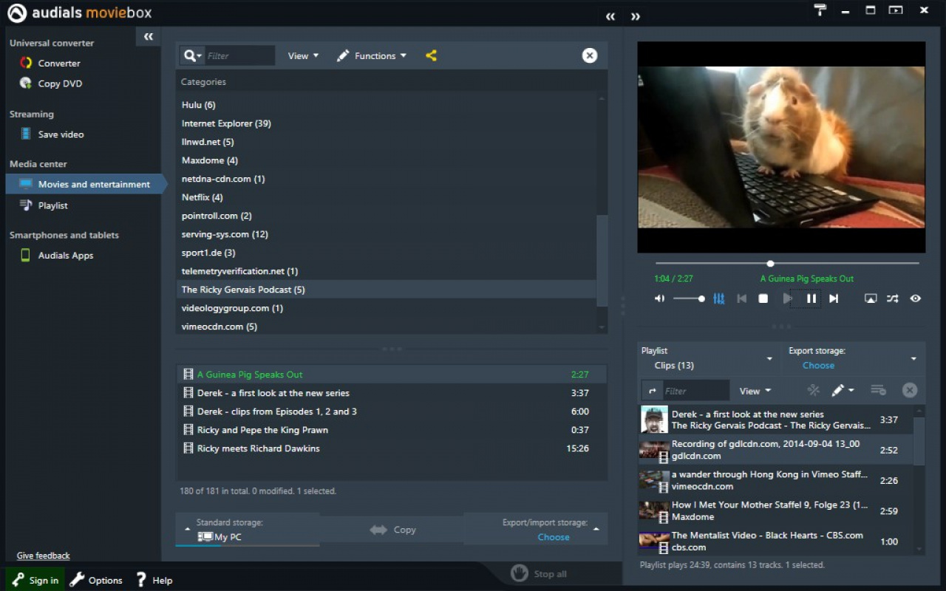Click the paint roller skin icon
The height and width of the screenshot is (591, 946).
click(820, 10)
